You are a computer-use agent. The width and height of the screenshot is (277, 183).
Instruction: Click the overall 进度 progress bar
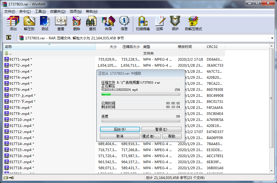tap(141, 121)
